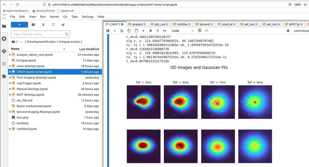Screen dimensions: 309x167
Task: Upload files using the upload icon
Action: pyautogui.click(x=43, y=25)
